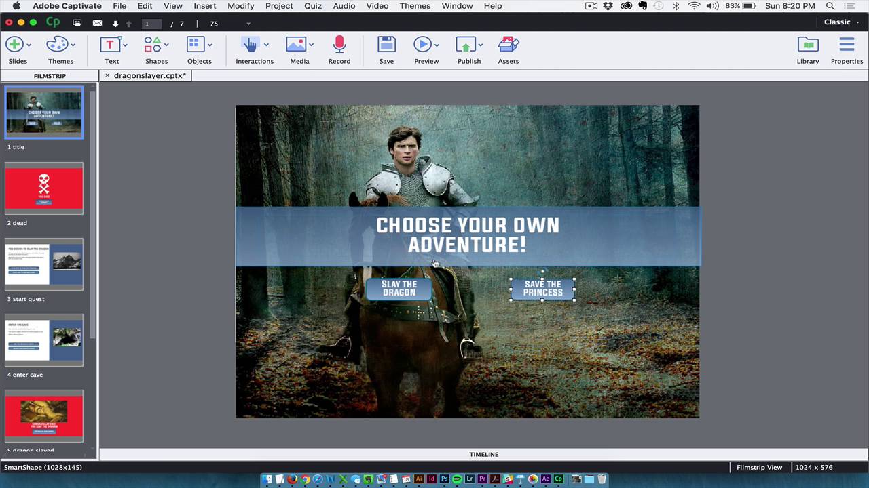
Task: Click the Captivate Cp logo icon
Action: point(53,22)
